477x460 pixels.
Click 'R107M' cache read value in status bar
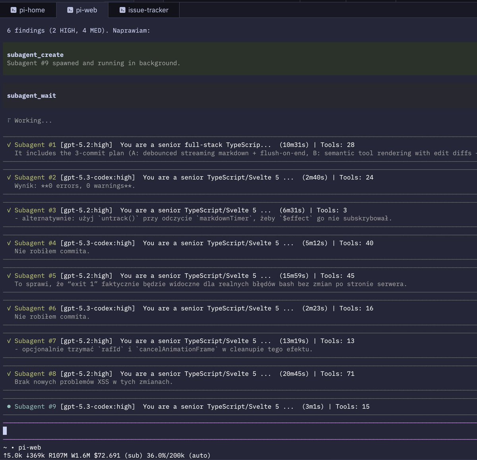coord(58,456)
